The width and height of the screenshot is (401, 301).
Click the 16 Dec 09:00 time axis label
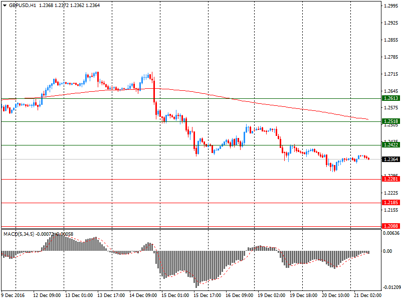[x=240, y=295]
